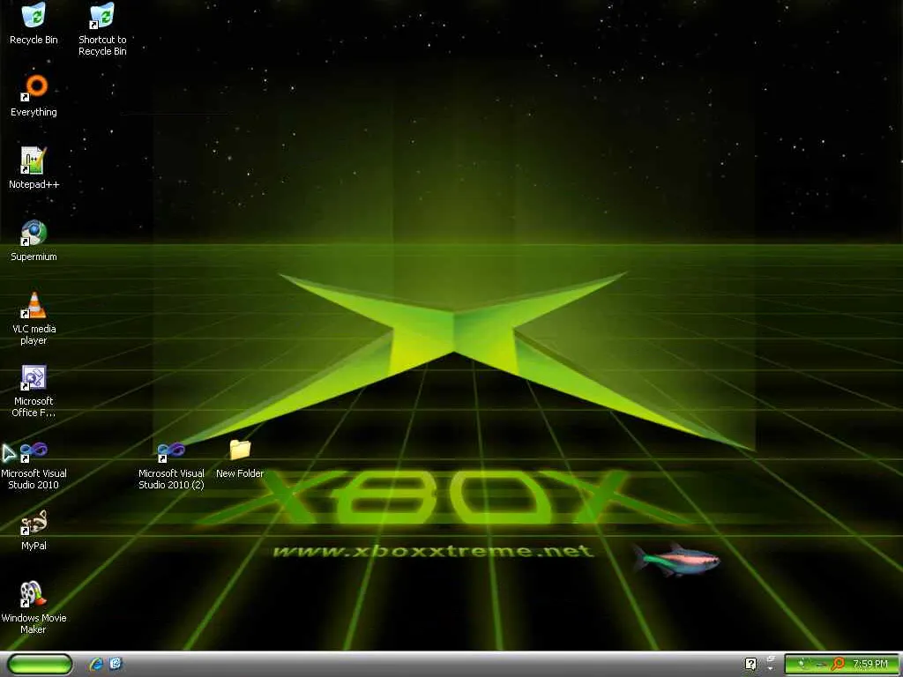Click the 7:59 PM taskbar clock
Image resolution: width=903 pixels, height=677 pixels.
click(870, 665)
